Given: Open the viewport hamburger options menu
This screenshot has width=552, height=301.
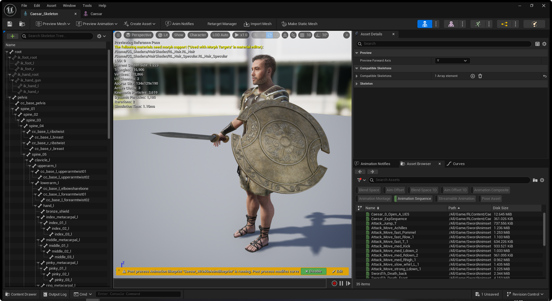Looking at the screenshot, I should click(x=118, y=35).
